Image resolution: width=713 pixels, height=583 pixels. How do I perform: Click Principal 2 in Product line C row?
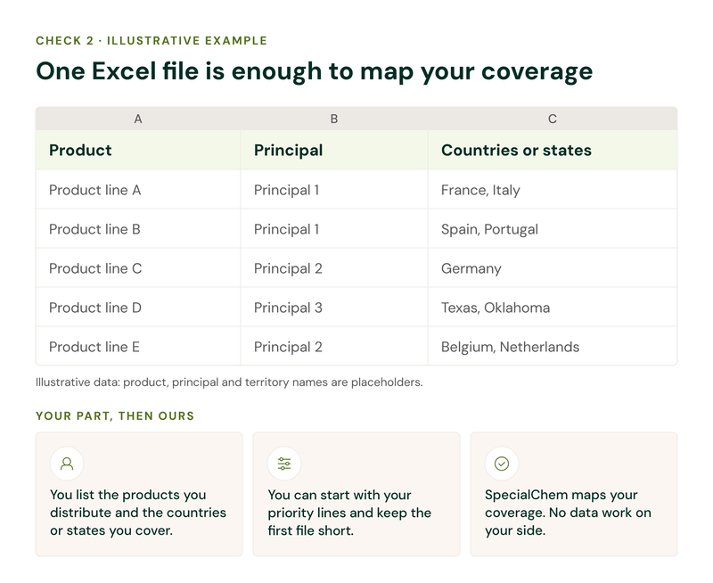pos(334,268)
